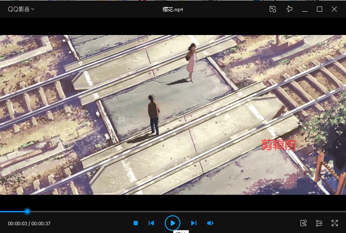Click the 00:00:03 / 00:00:37 time display
The width and height of the screenshot is (346, 233).
pyautogui.click(x=29, y=223)
